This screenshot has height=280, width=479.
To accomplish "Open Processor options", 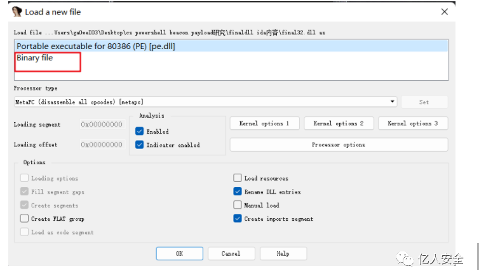I will pos(339,144).
